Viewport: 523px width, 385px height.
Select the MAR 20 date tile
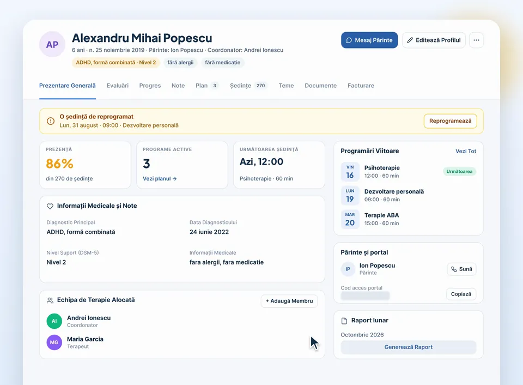(x=350, y=219)
